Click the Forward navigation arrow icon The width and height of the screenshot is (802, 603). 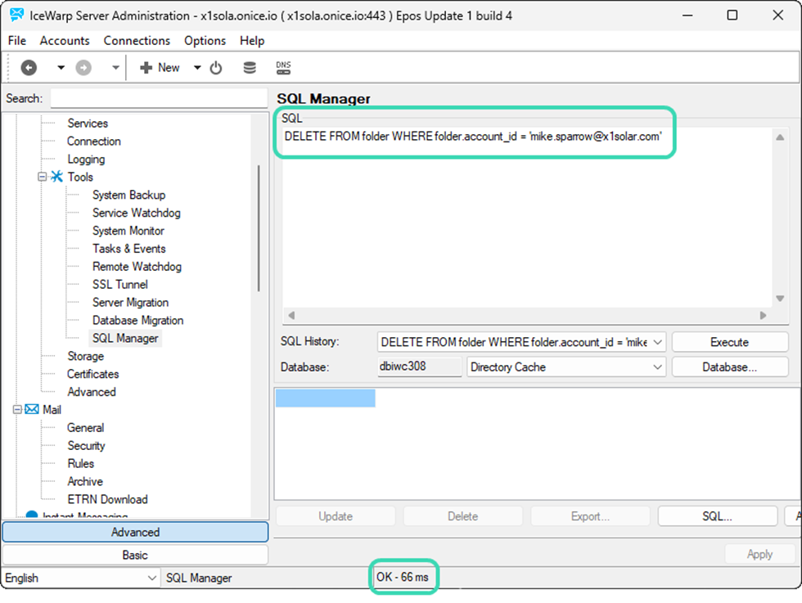(83, 68)
